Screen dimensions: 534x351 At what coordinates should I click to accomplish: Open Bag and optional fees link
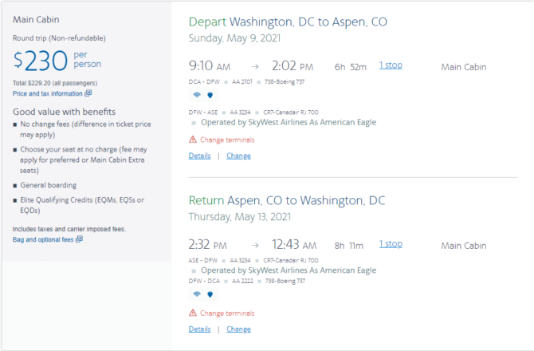[43, 239]
